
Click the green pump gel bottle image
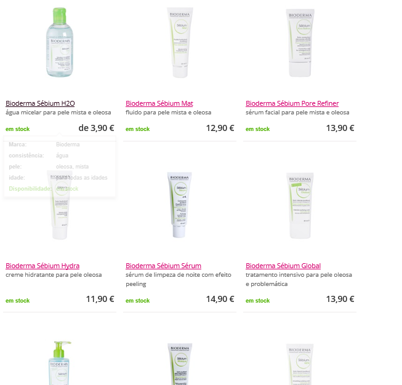tap(60, 363)
